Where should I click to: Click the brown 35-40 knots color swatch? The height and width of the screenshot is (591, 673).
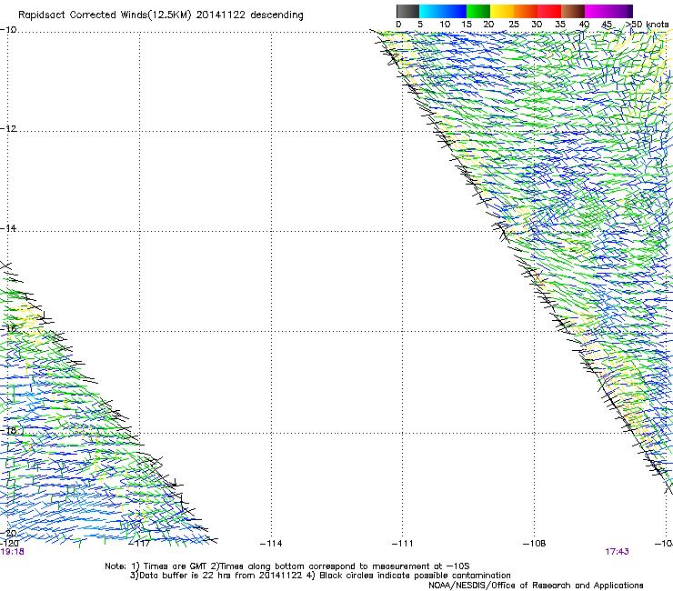pyautogui.click(x=573, y=11)
